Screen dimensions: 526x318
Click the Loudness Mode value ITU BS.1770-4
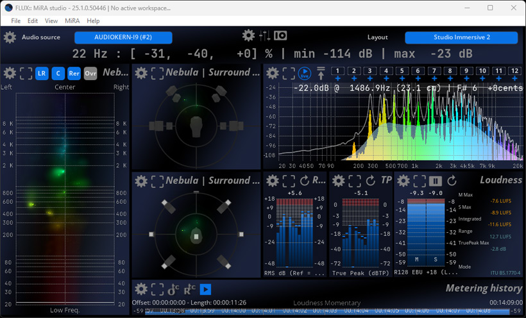tap(505, 273)
